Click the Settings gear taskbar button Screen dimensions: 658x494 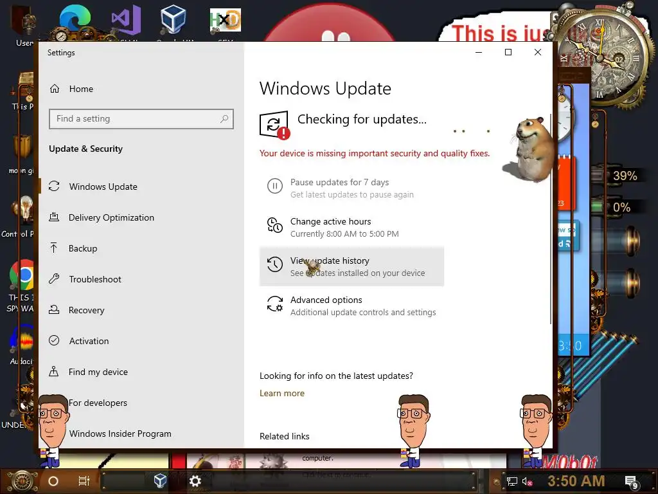point(195,481)
